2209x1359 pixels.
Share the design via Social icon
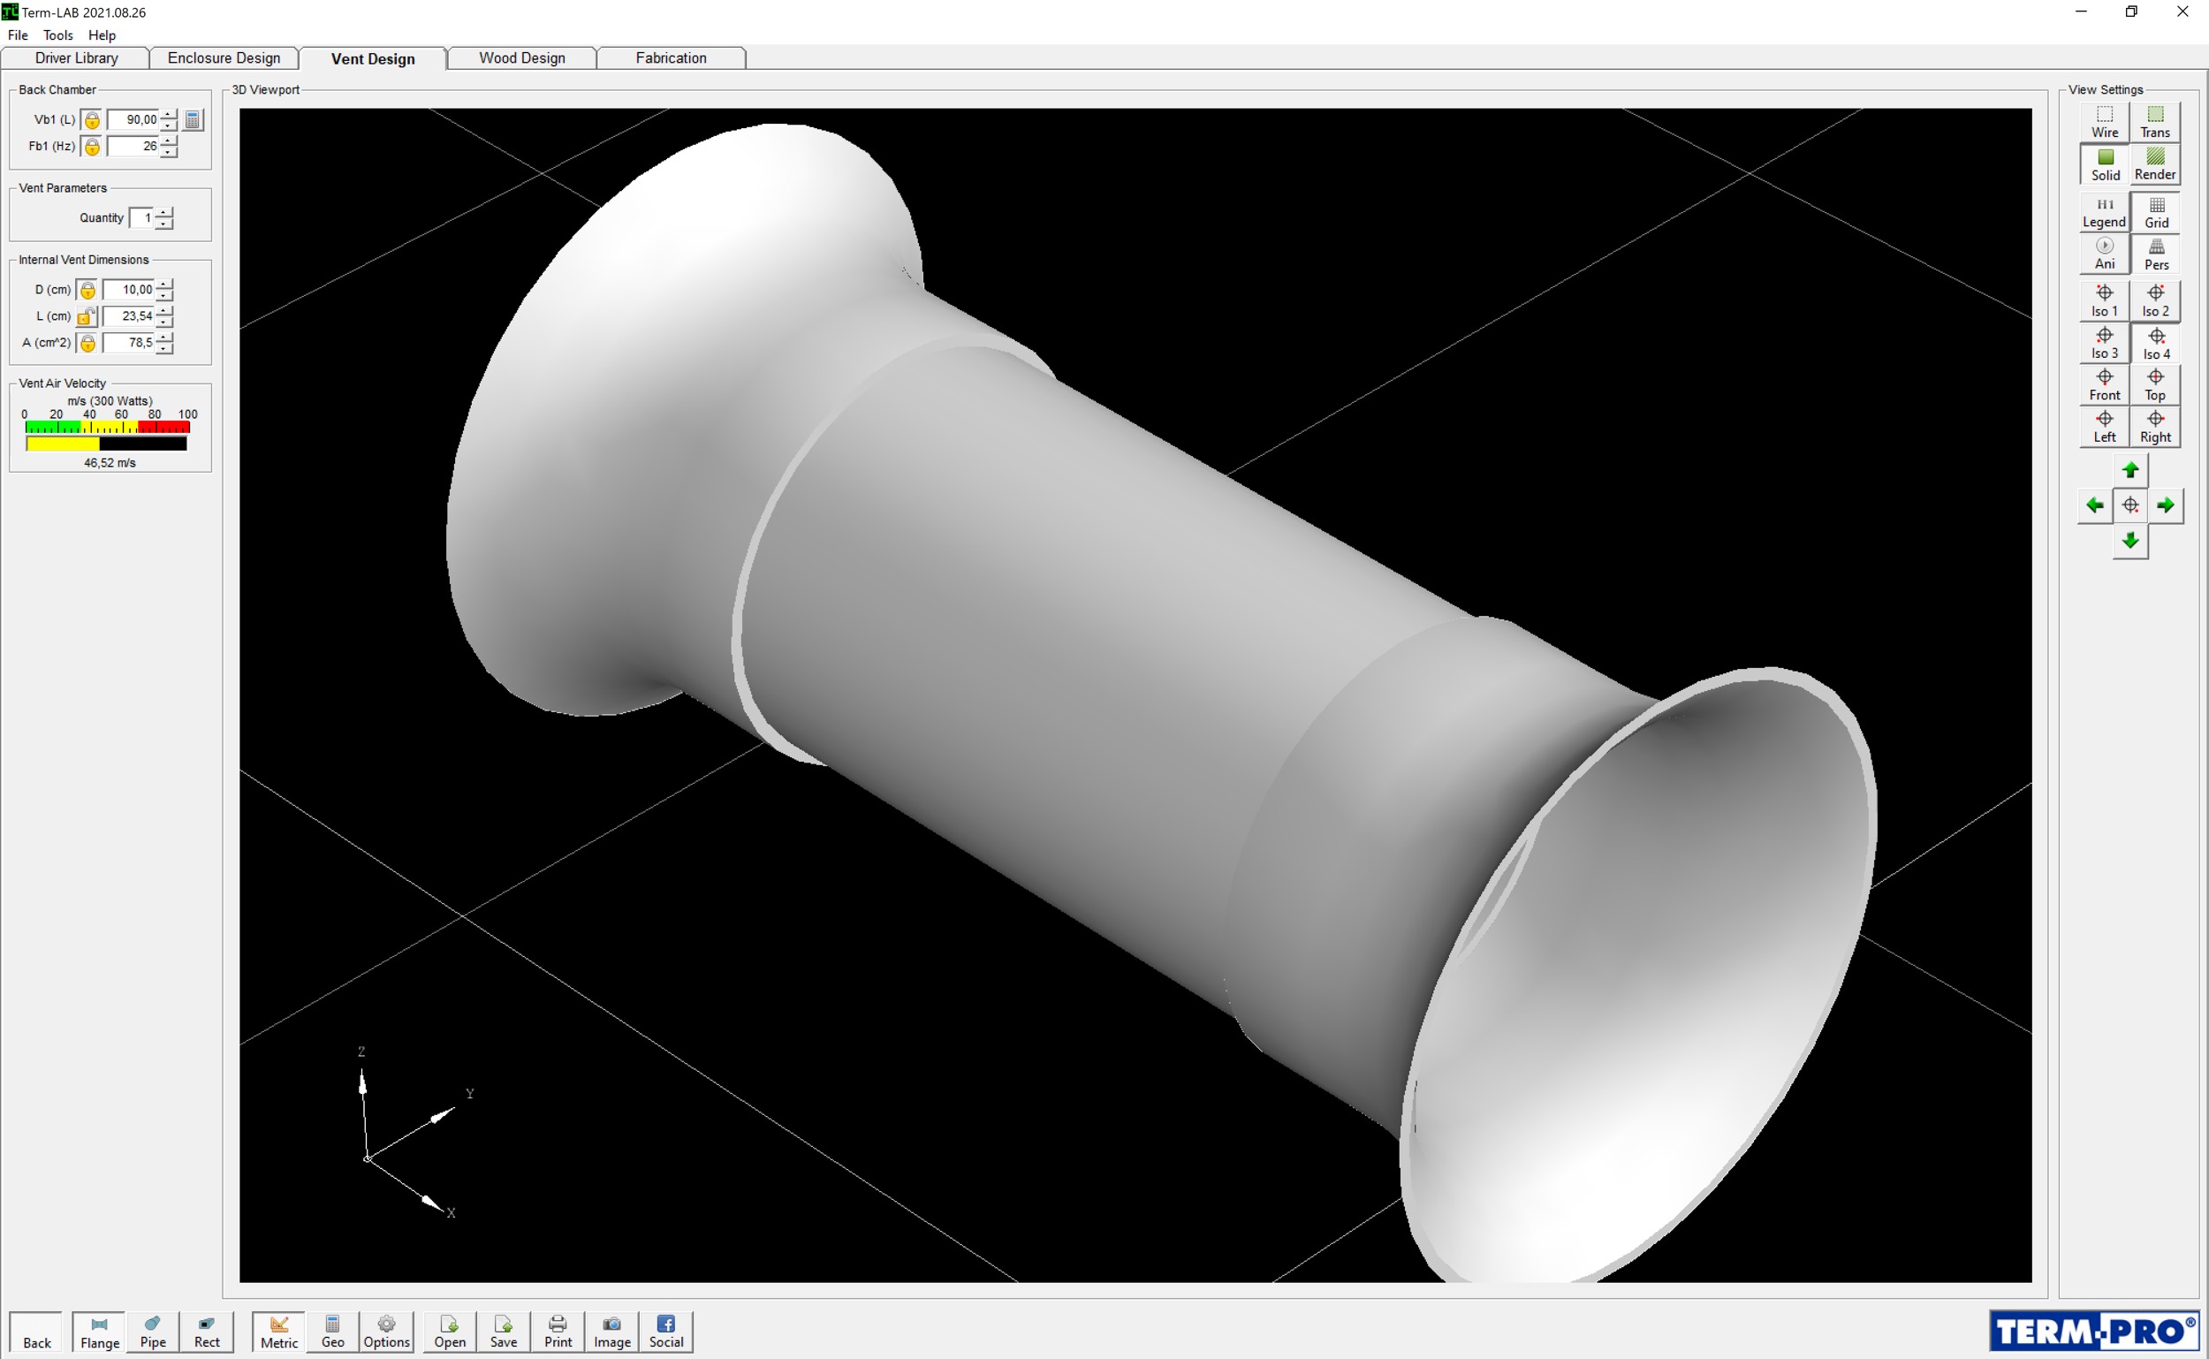coord(665,1331)
